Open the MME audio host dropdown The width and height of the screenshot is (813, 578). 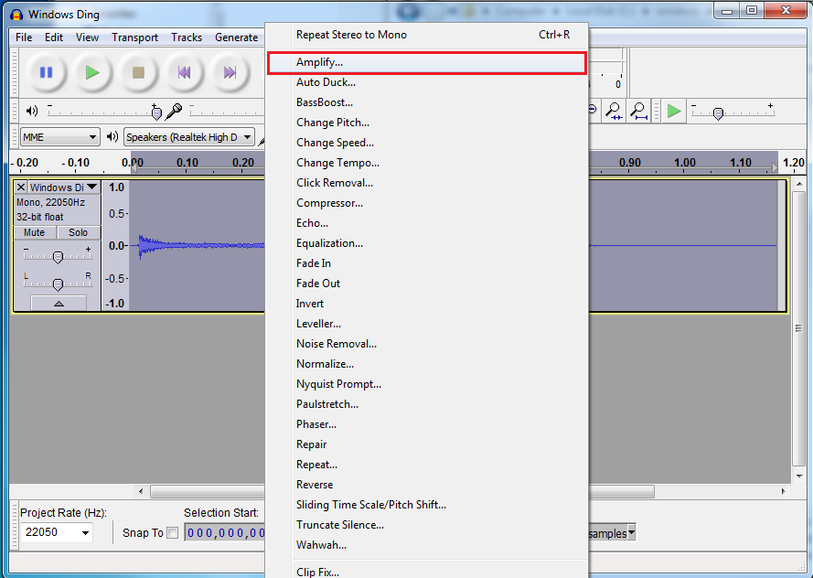(59, 137)
